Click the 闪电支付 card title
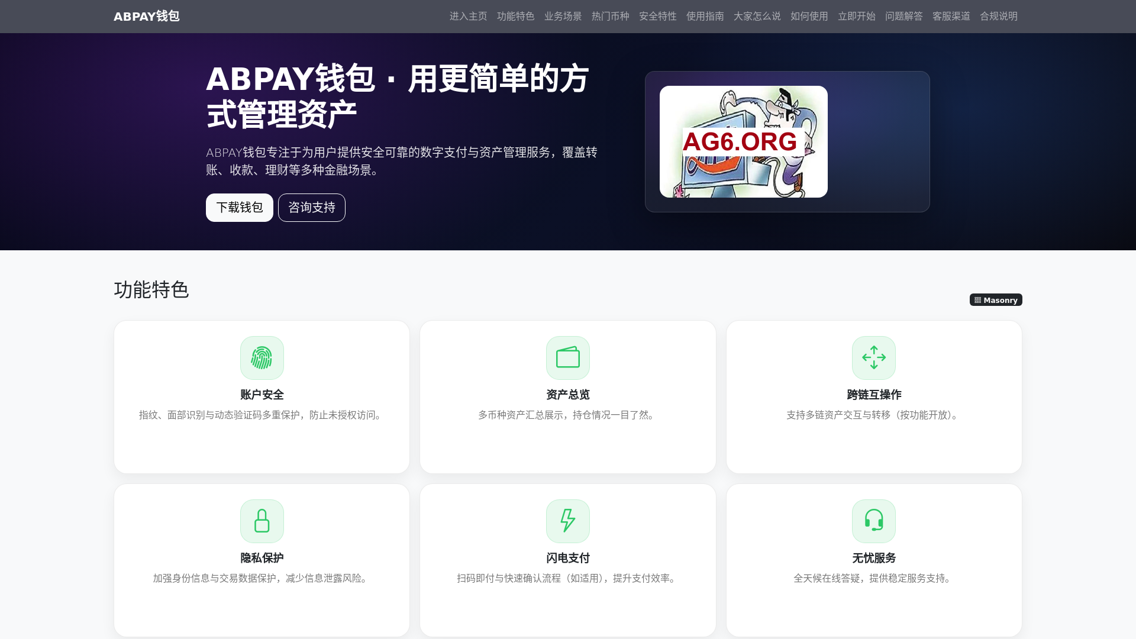The height and width of the screenshot is (639, 1136). (568, 558)
